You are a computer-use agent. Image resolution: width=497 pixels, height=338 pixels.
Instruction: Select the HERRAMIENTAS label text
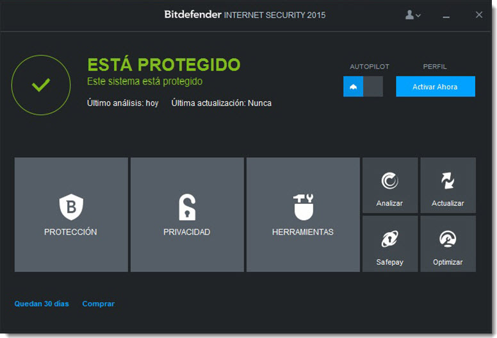click(x=303, y=232)
